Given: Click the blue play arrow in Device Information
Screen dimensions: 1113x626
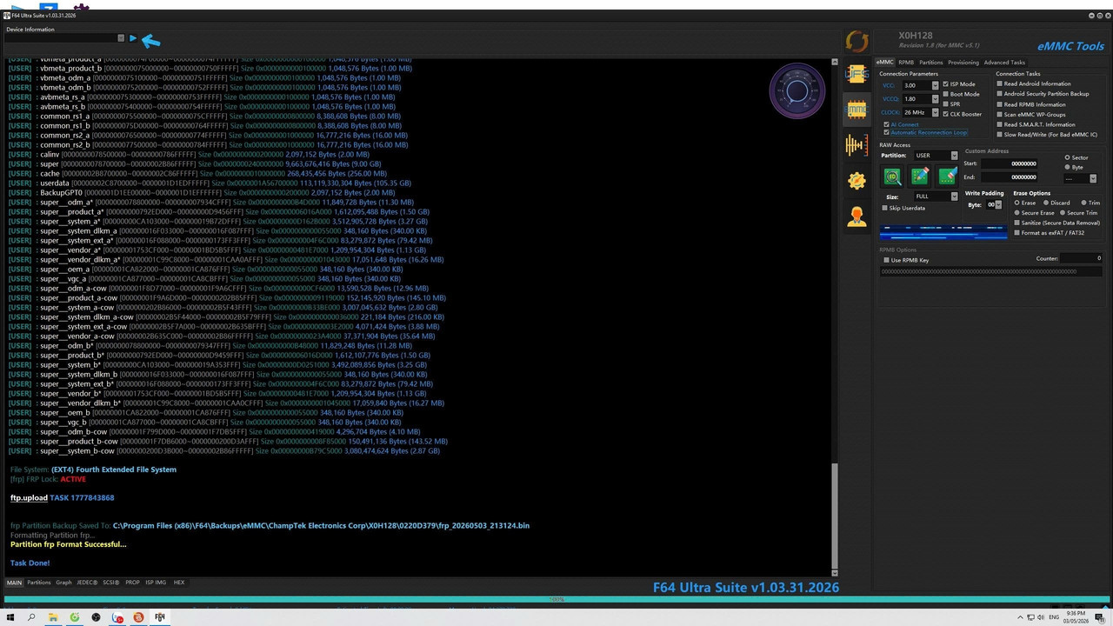Looking at the screenshot, I should 133,38.
